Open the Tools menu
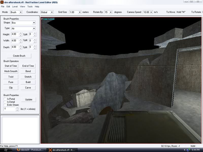 (x=30, y=7)
